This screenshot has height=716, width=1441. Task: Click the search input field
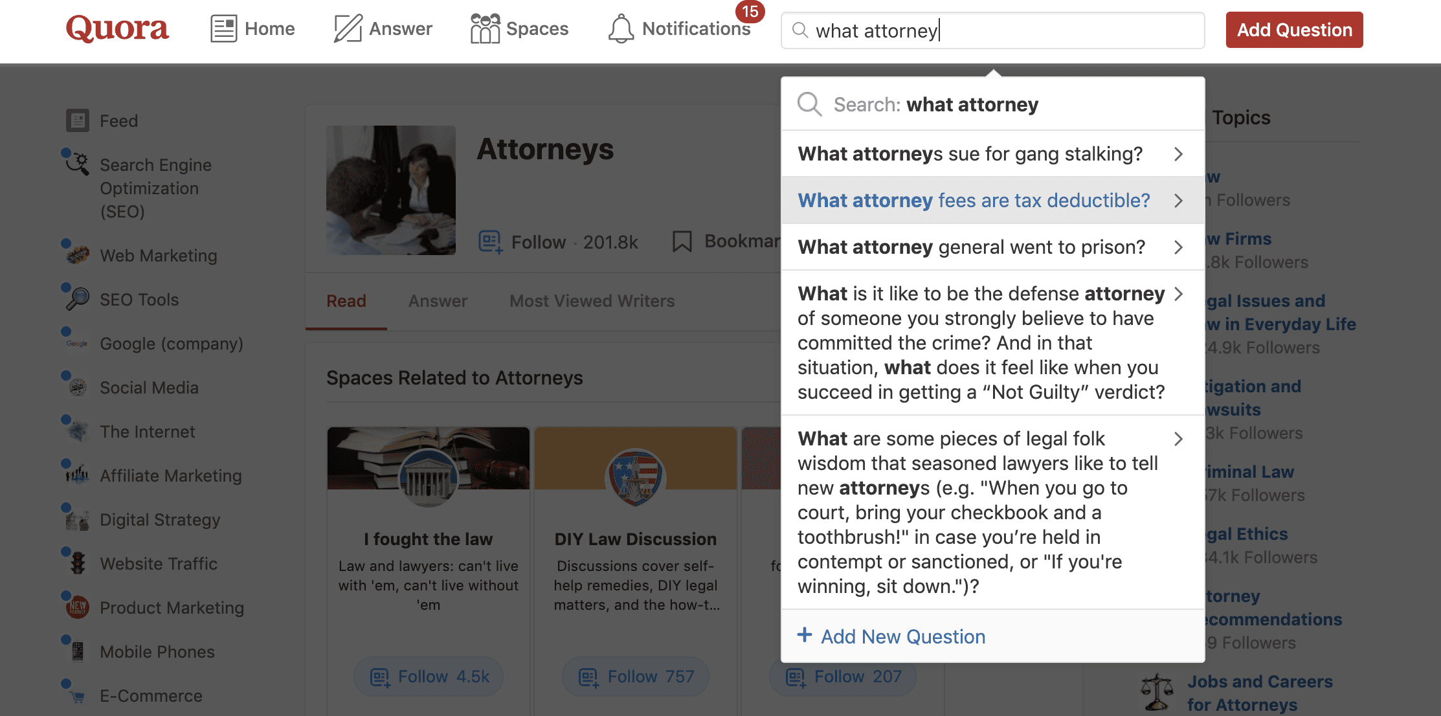point(992,29)
